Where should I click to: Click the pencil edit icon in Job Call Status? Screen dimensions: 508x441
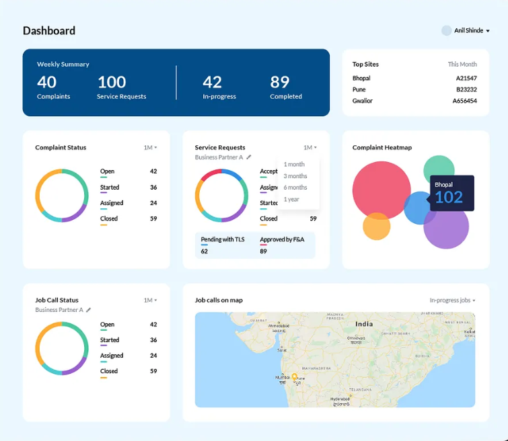pos(89,310)
